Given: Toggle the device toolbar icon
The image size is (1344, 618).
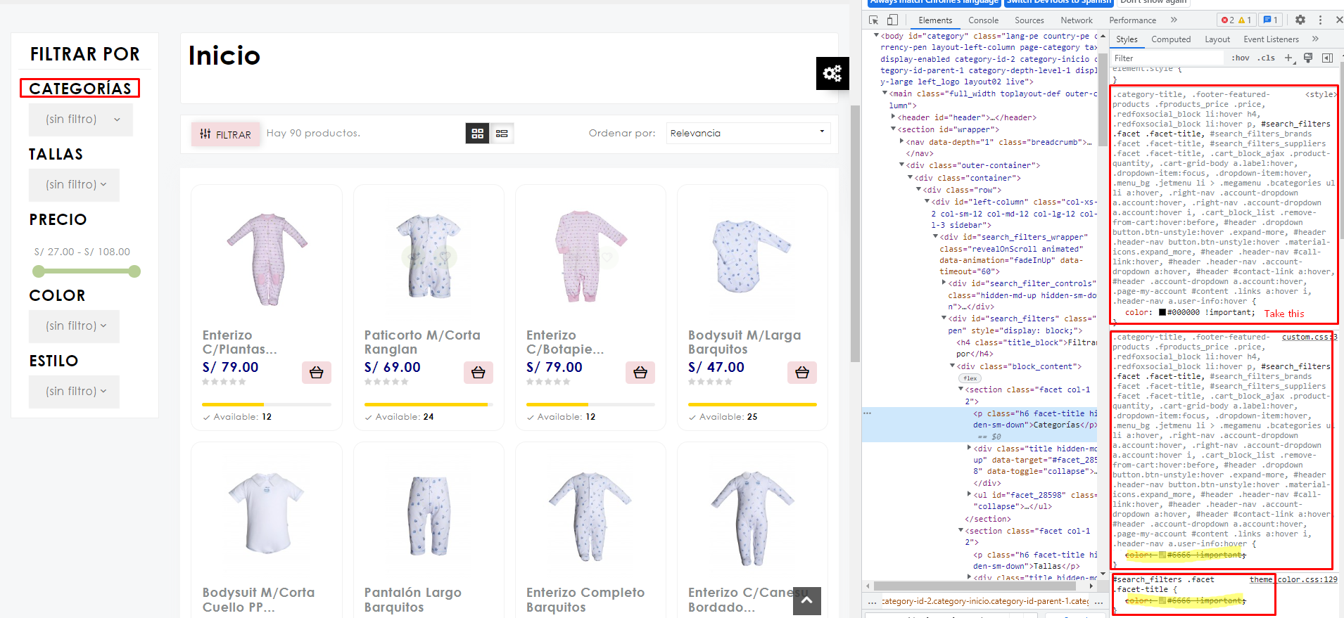Looking at the screenshot, I should point(892,20).
